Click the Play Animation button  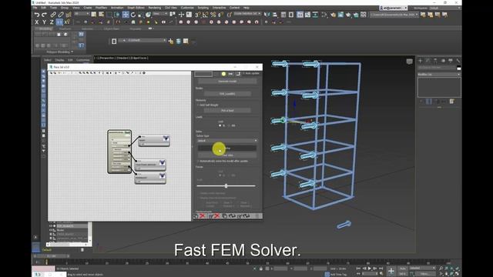[x=370, y=269]
